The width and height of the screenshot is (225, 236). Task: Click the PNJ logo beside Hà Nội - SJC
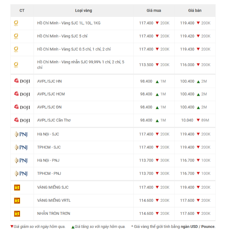coord(21,134)
